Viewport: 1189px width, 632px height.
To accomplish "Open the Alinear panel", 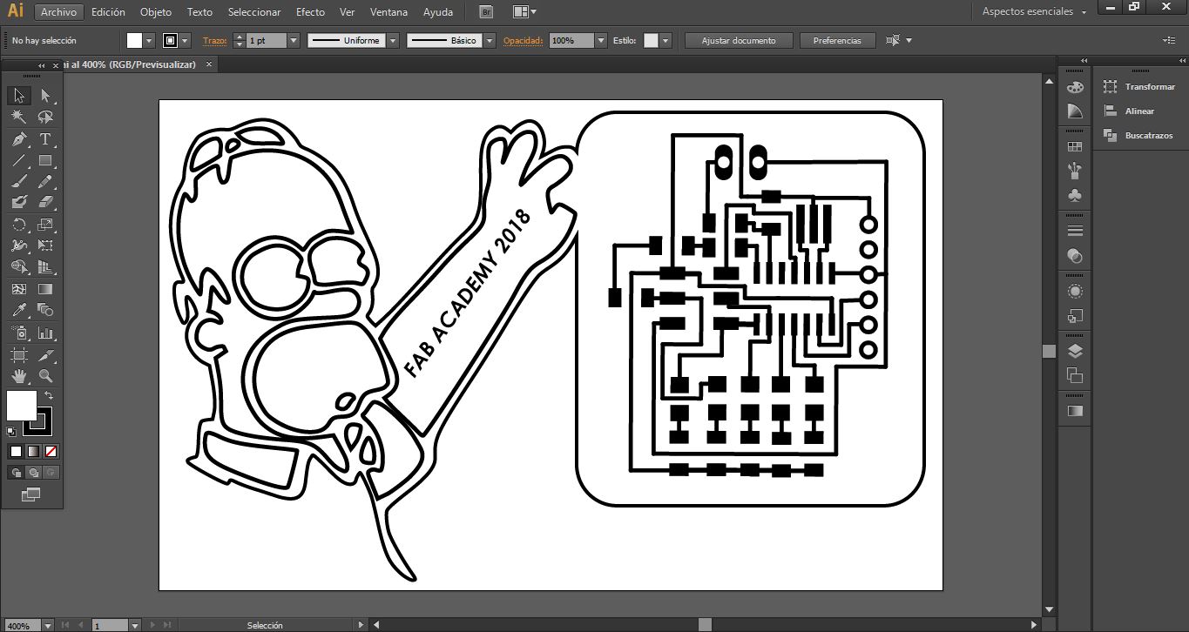I will point(1129,111).
